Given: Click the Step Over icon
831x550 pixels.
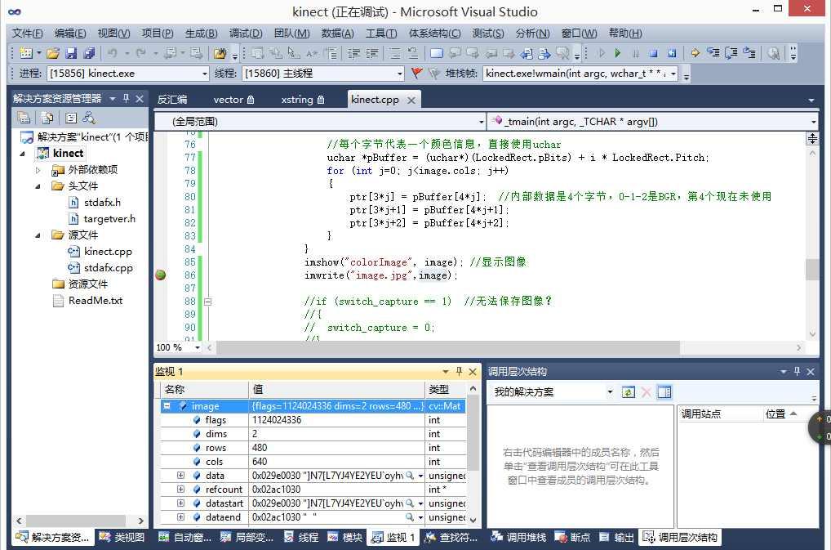Looking at the screenshot, I should click(x=731, y=53).
